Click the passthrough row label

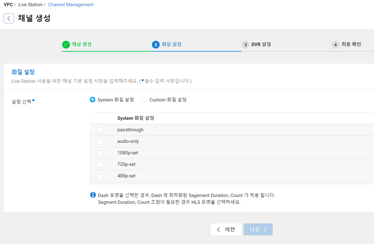pyautogui.click(x=130, y=130)
